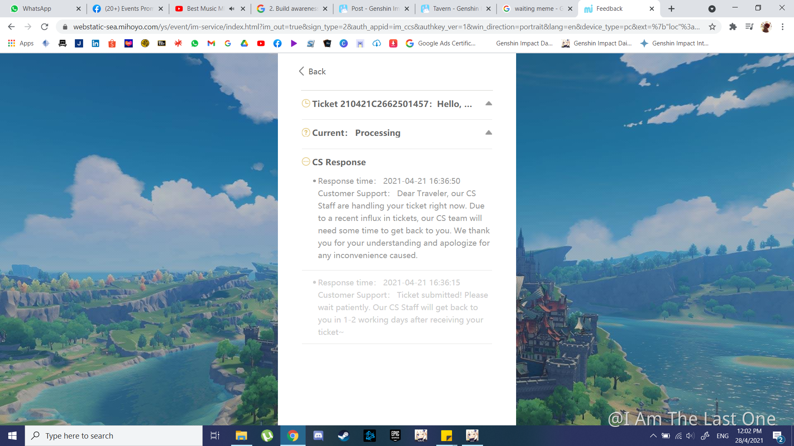Open Discord from the taskbar
The image size is (794, 446).
pos(318,436)
